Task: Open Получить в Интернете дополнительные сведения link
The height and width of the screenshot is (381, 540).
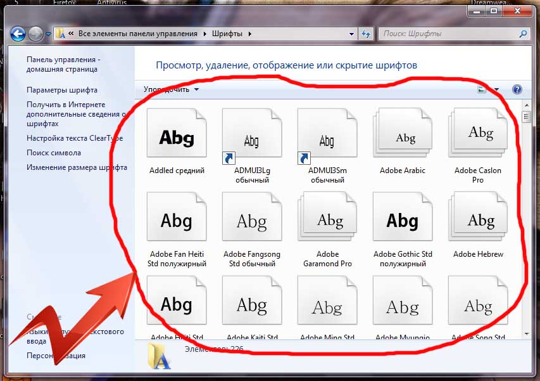Action: pyautogui.click(x=77, y=113)
